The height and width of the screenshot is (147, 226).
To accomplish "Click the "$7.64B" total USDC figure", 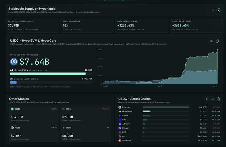I will coord(34,62).
